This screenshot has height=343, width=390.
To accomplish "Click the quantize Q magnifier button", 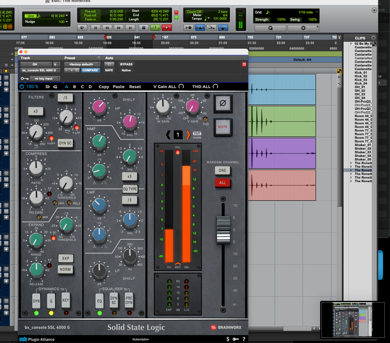I will (270, 28).
